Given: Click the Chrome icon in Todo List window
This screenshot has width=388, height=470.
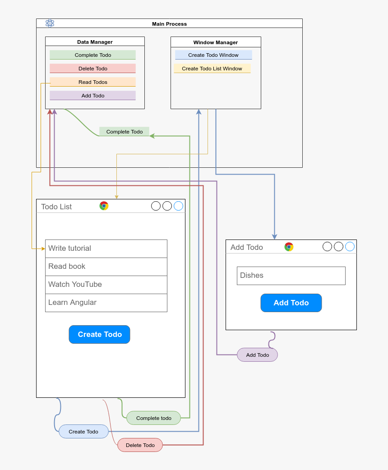Looking at the screenshot, I should (x=104, y=206).
